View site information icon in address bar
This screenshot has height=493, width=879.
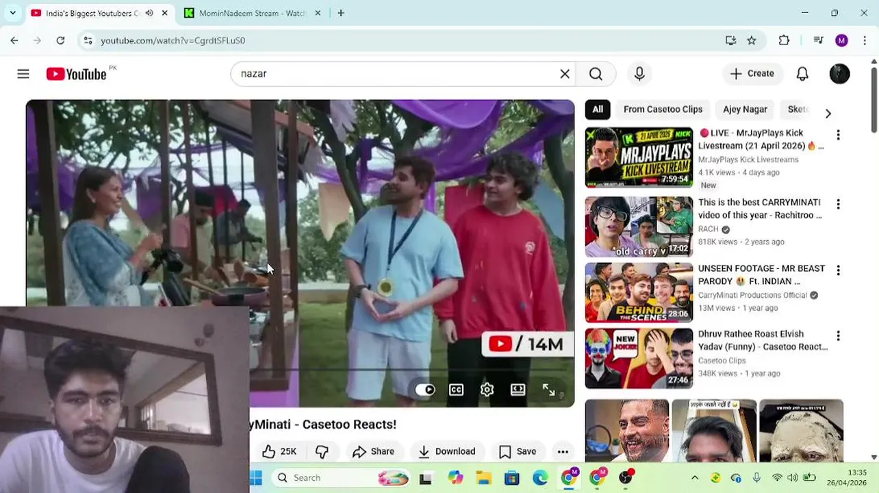click(88, 40)
